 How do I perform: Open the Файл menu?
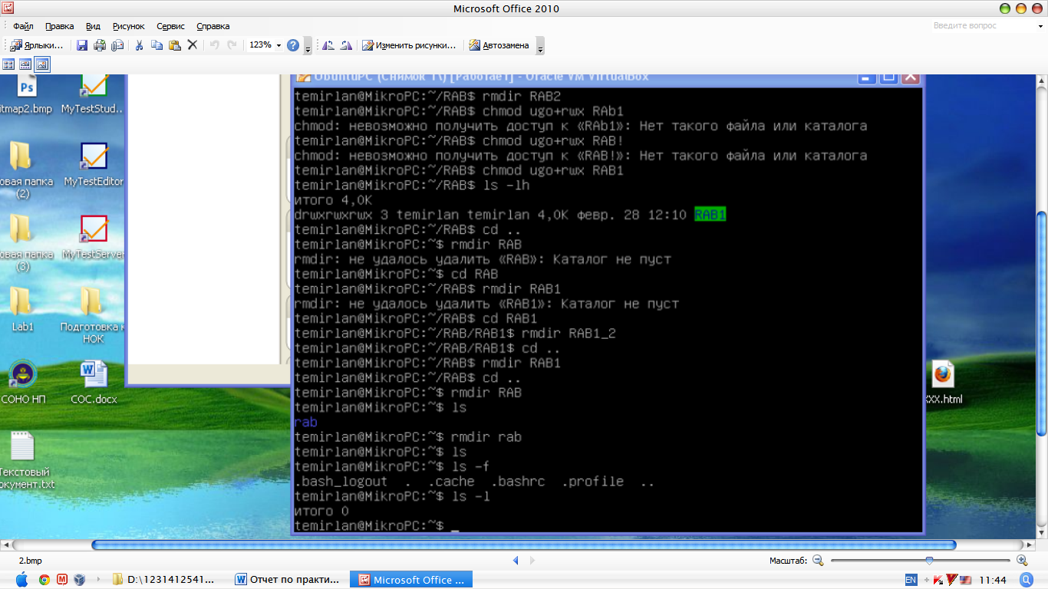(x=23, y=26)
